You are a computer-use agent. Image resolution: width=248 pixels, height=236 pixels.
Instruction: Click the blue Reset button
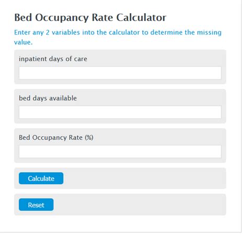tap(36, 205)
